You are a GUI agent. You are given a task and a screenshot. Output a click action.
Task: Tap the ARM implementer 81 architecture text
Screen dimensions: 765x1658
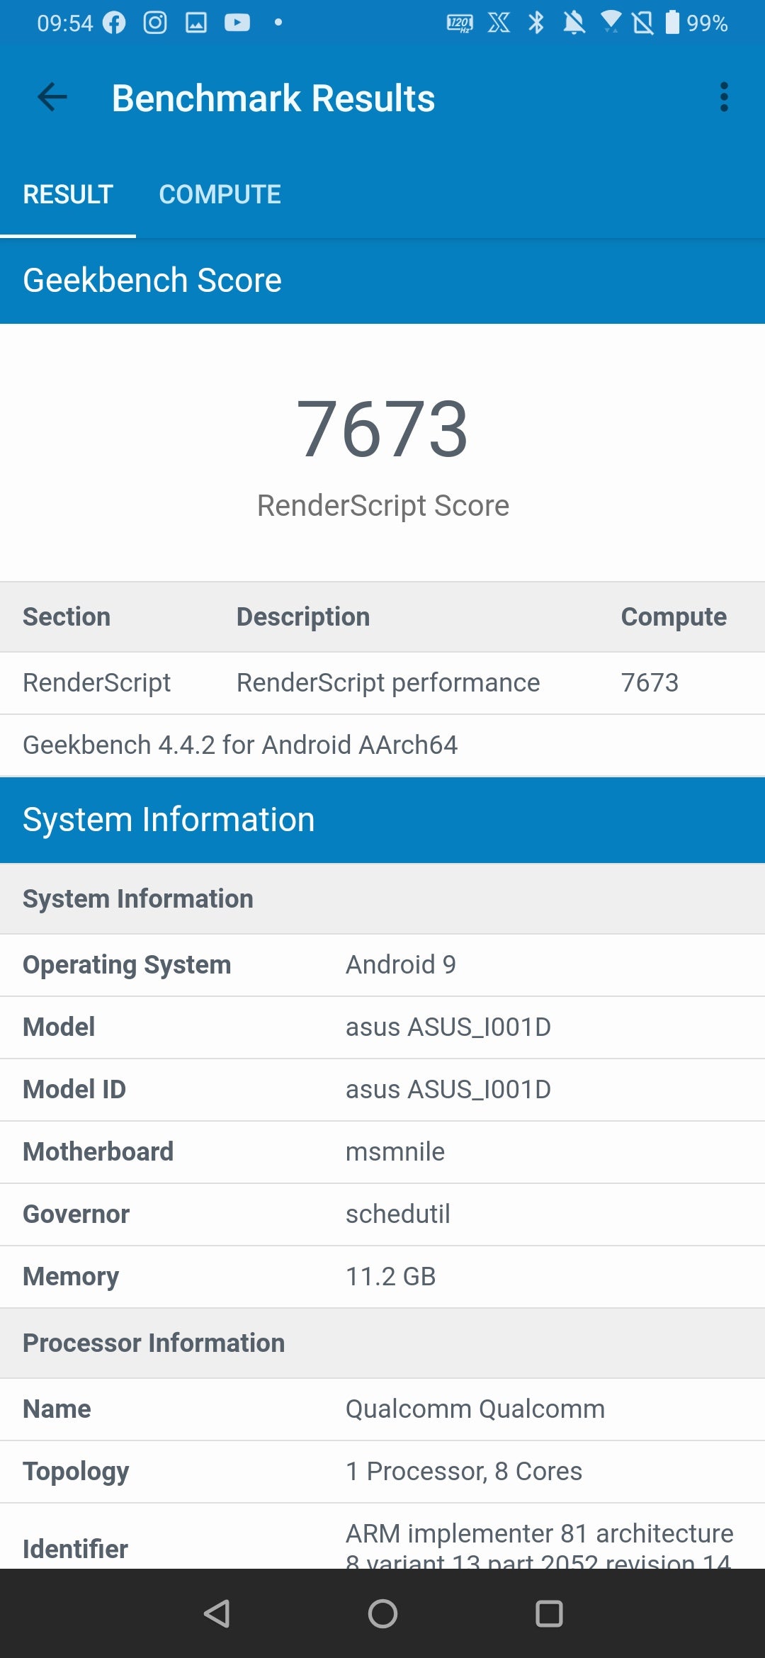540,1533
